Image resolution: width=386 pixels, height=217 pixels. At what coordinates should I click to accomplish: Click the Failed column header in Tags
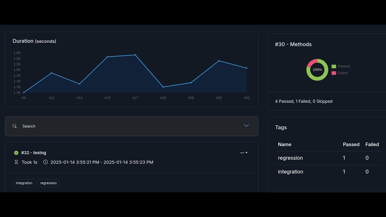372,144
